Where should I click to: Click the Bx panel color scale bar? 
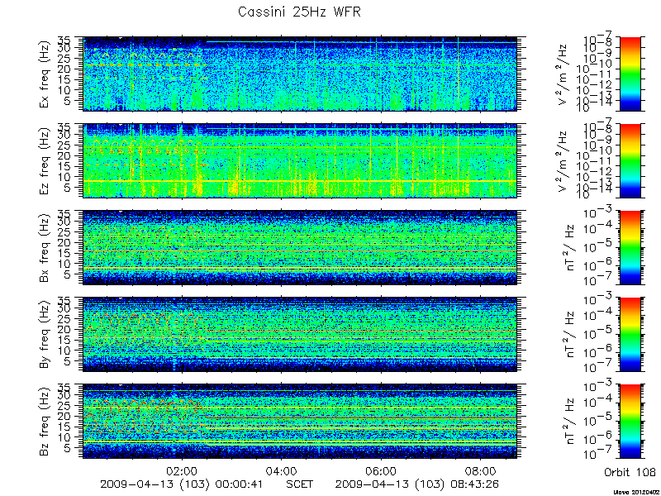pos(630,247)
